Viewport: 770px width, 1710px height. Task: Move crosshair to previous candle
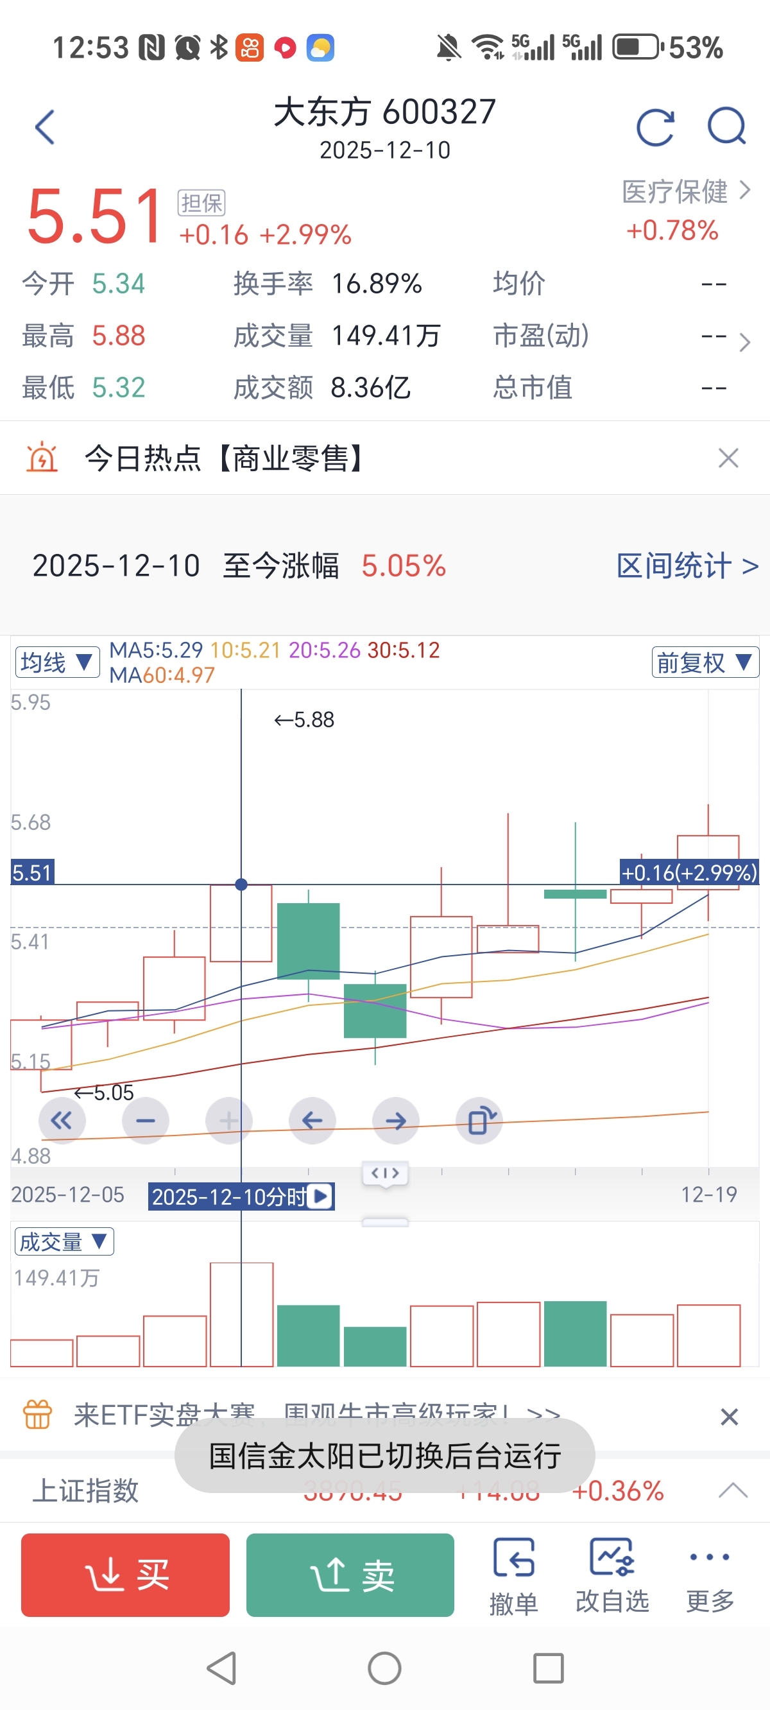pyautogui.click(x=312, y=1121)
